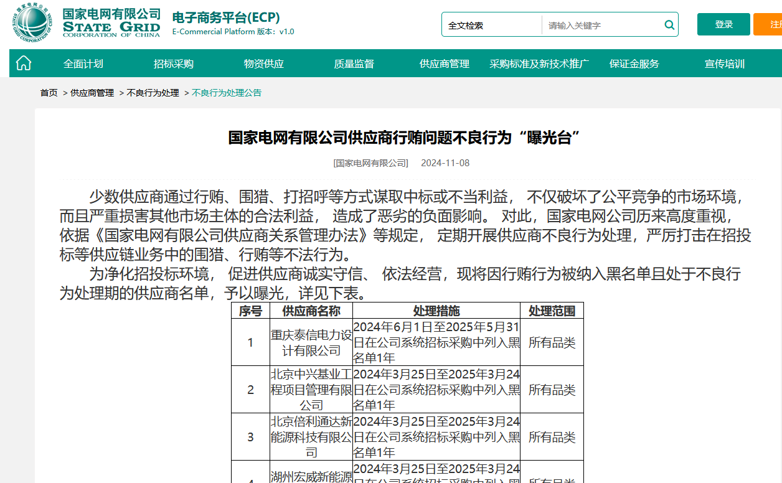The width and height of the screenshot is (782, 483).
Task: Click the State Grid logo emblem
Action: (x=32, y=22)
